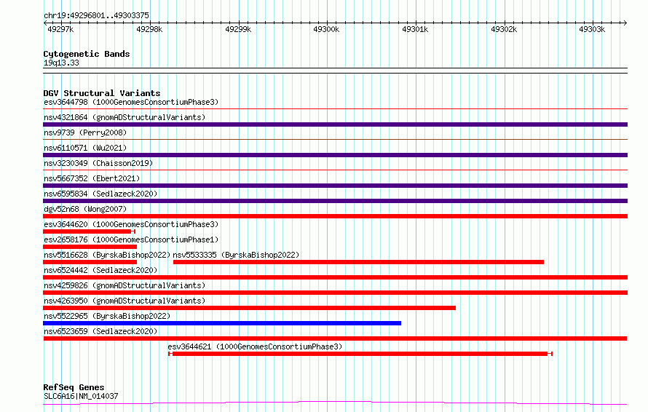Click the 49298k ruler mark
This screenshot has height=412, width=648.
pyautogui.click(x=149, y=29)
